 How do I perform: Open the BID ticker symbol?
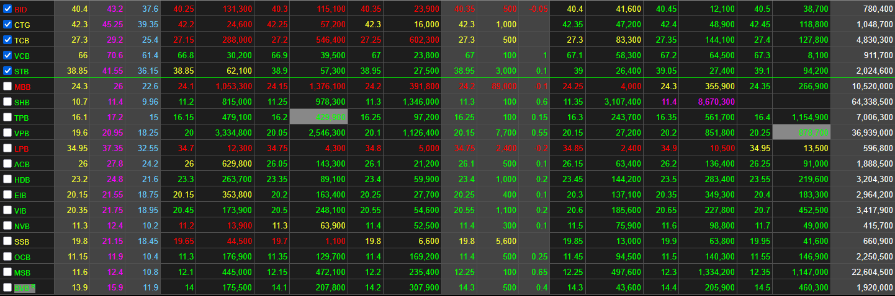pos(21,10)
